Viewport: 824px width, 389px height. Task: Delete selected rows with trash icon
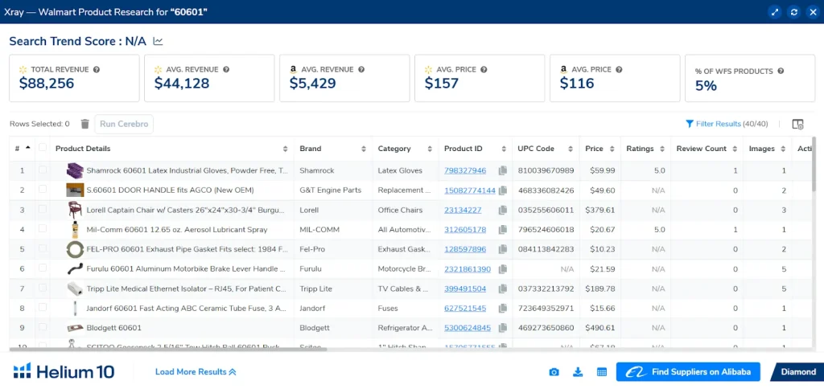(x=85, y=124)
